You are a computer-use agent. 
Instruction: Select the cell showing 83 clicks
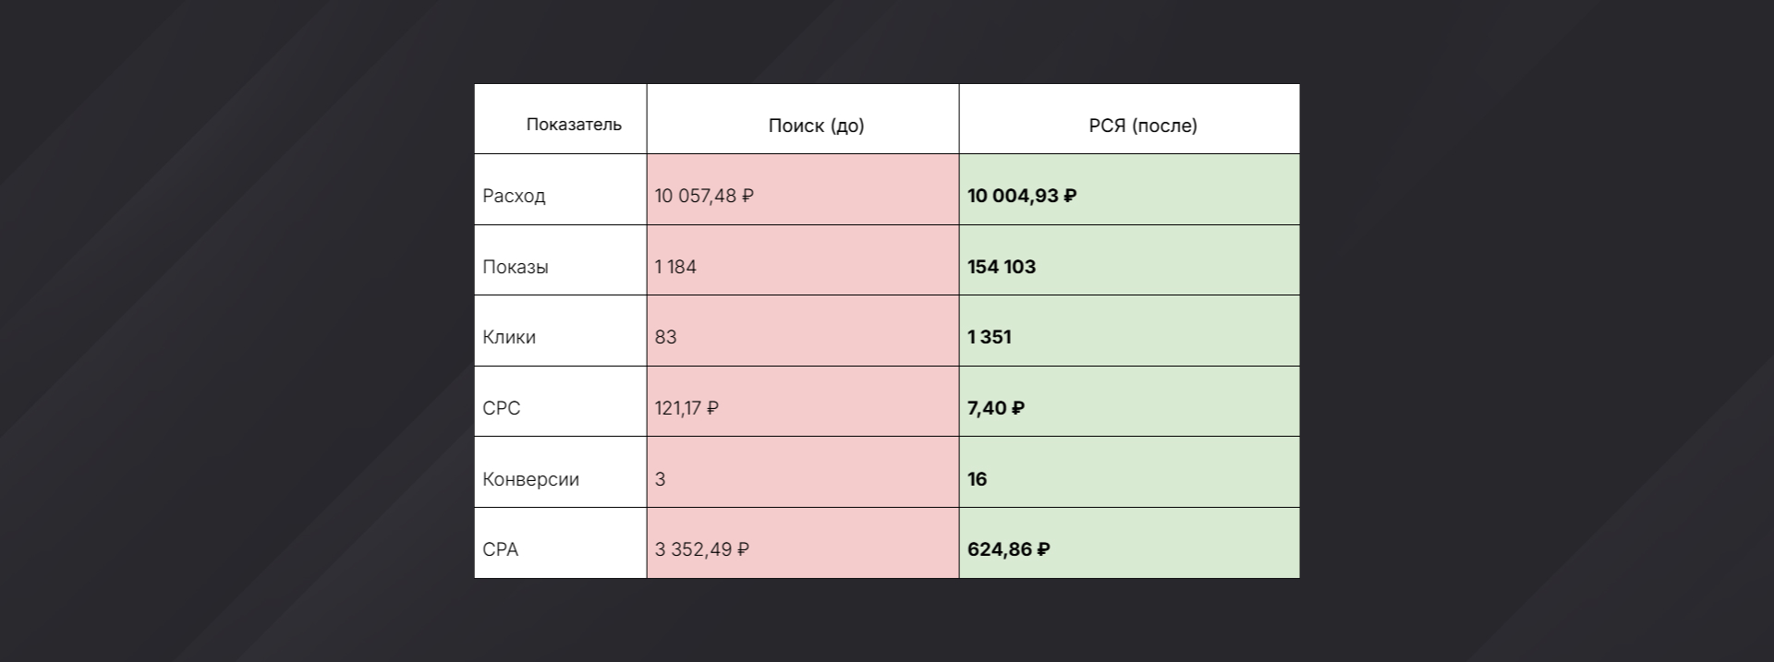click(665, 337)
